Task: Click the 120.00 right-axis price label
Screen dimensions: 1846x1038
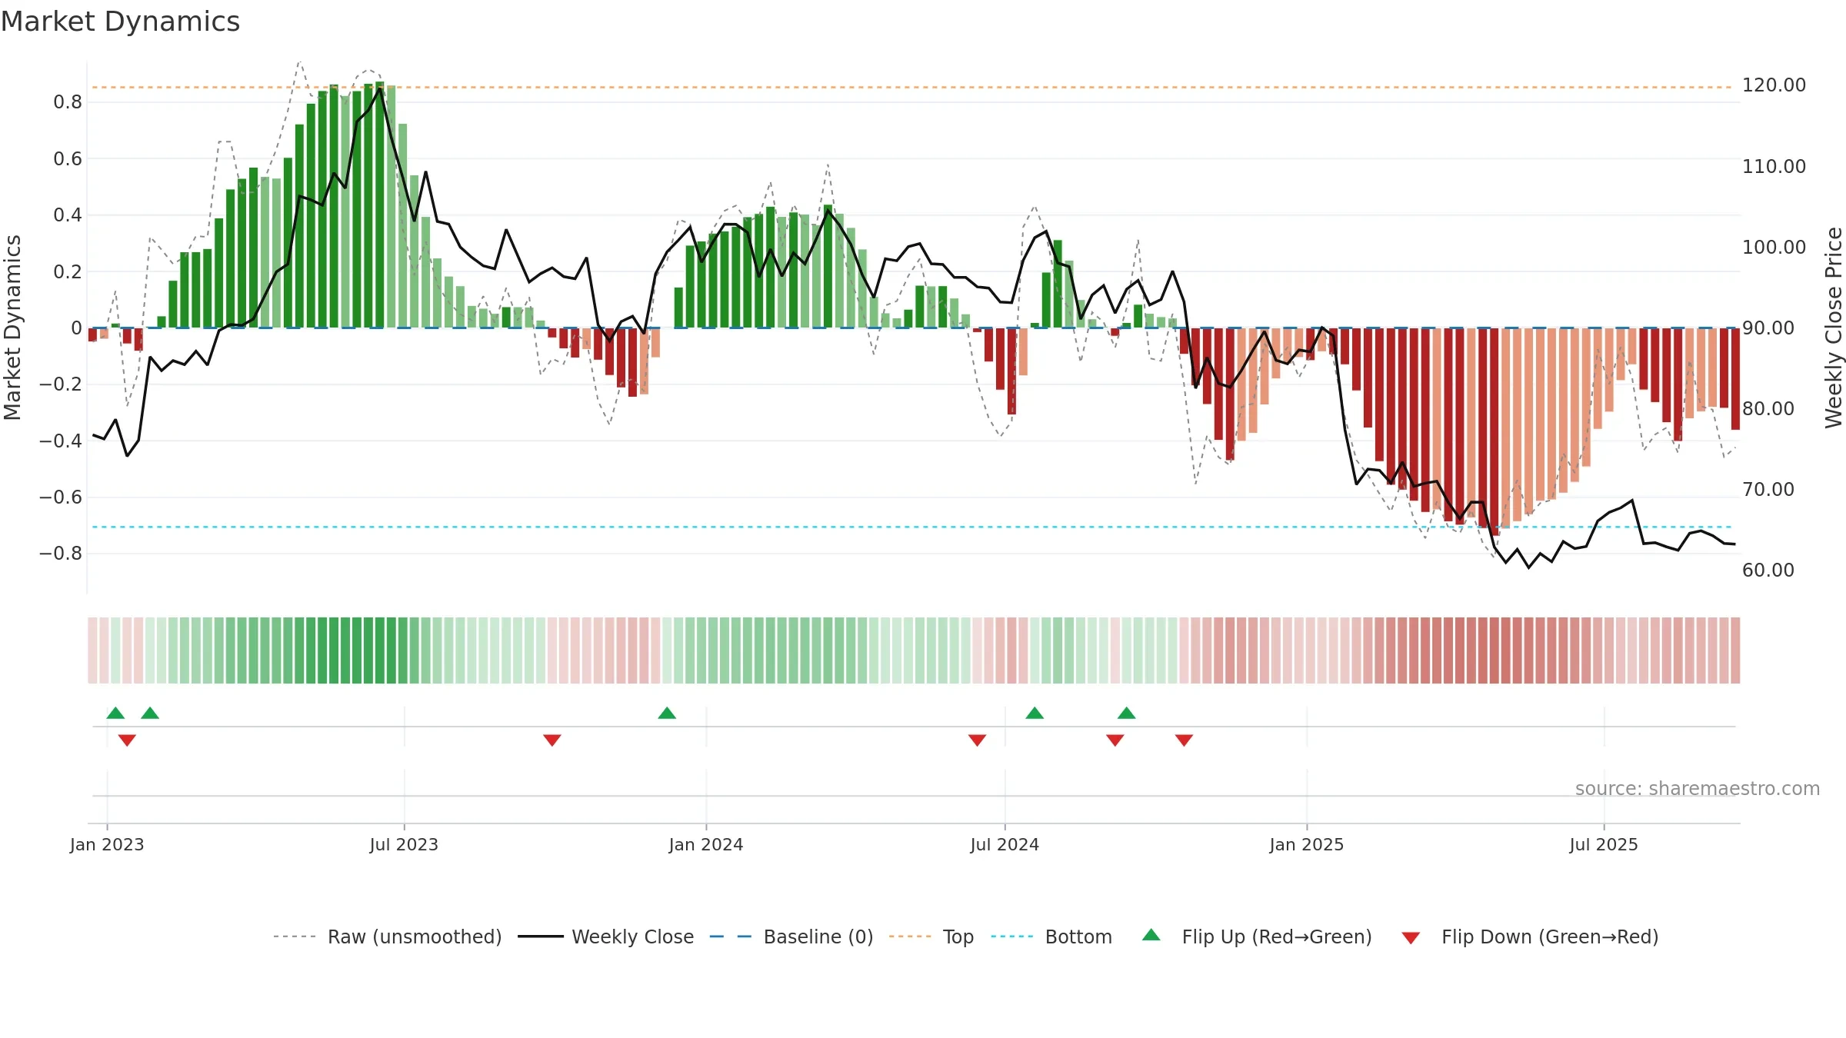Action: tap(1774, 85)
